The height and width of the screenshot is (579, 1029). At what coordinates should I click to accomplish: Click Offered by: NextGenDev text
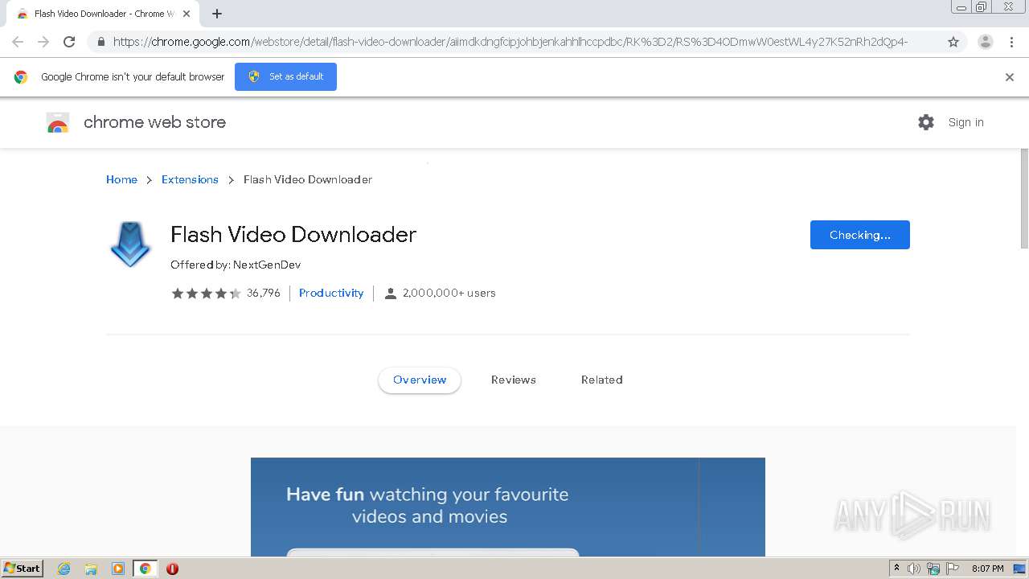coord(236,265)
